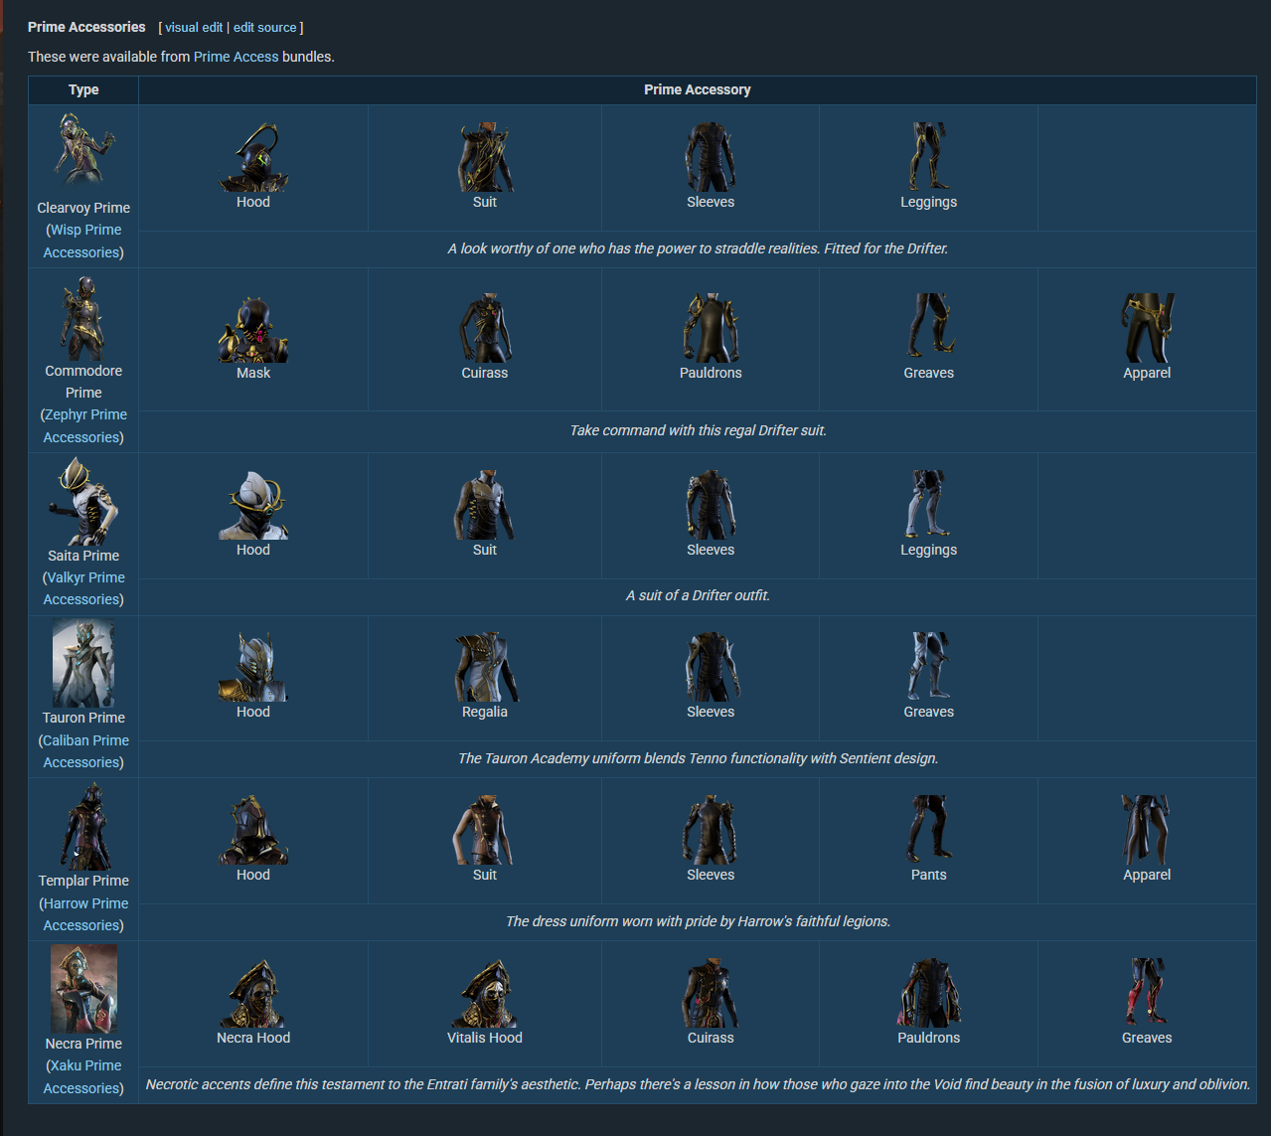This screenshot has width=1271, height=1136.
Task: Open the Clearvoy Prime Sleeves image
Action: click(x=711, y=157)
